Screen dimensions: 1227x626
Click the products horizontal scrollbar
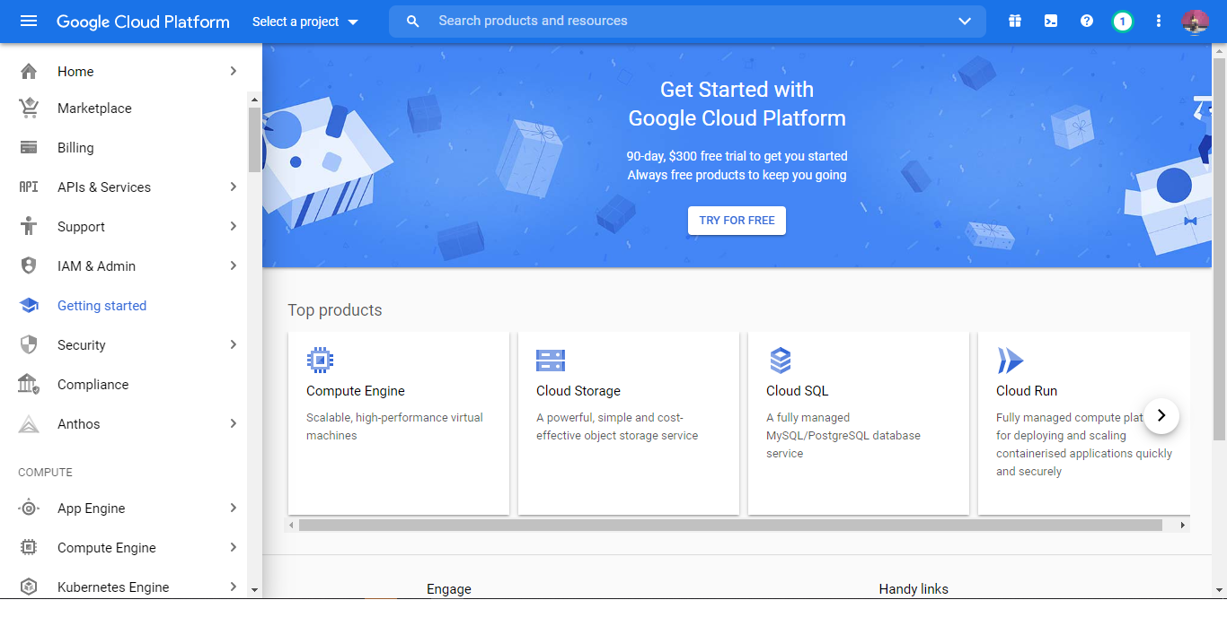pos(730,525)
